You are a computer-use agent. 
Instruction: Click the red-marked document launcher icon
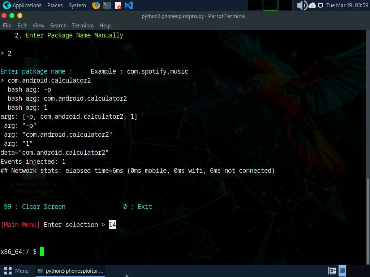click(x=118, y=5)
